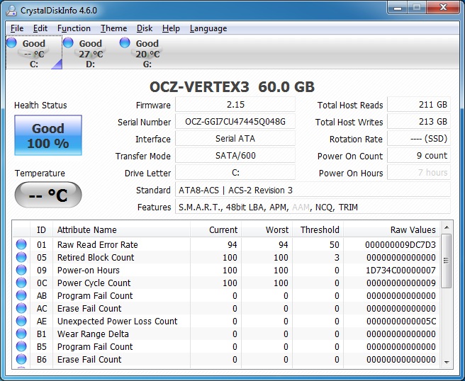
Task: Select the G: drive at 20 °C
Action: point(147,52)
